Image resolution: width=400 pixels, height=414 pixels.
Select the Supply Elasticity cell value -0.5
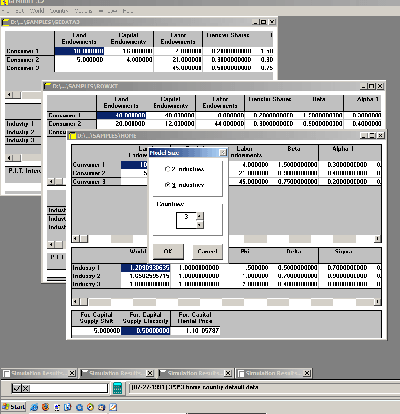(146, 331)
